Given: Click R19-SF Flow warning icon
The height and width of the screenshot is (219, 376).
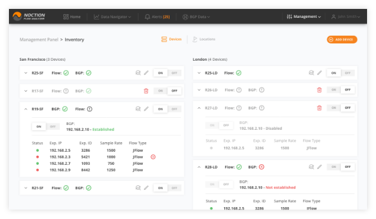Looking at the screenshot, I should tap(90, 109).
